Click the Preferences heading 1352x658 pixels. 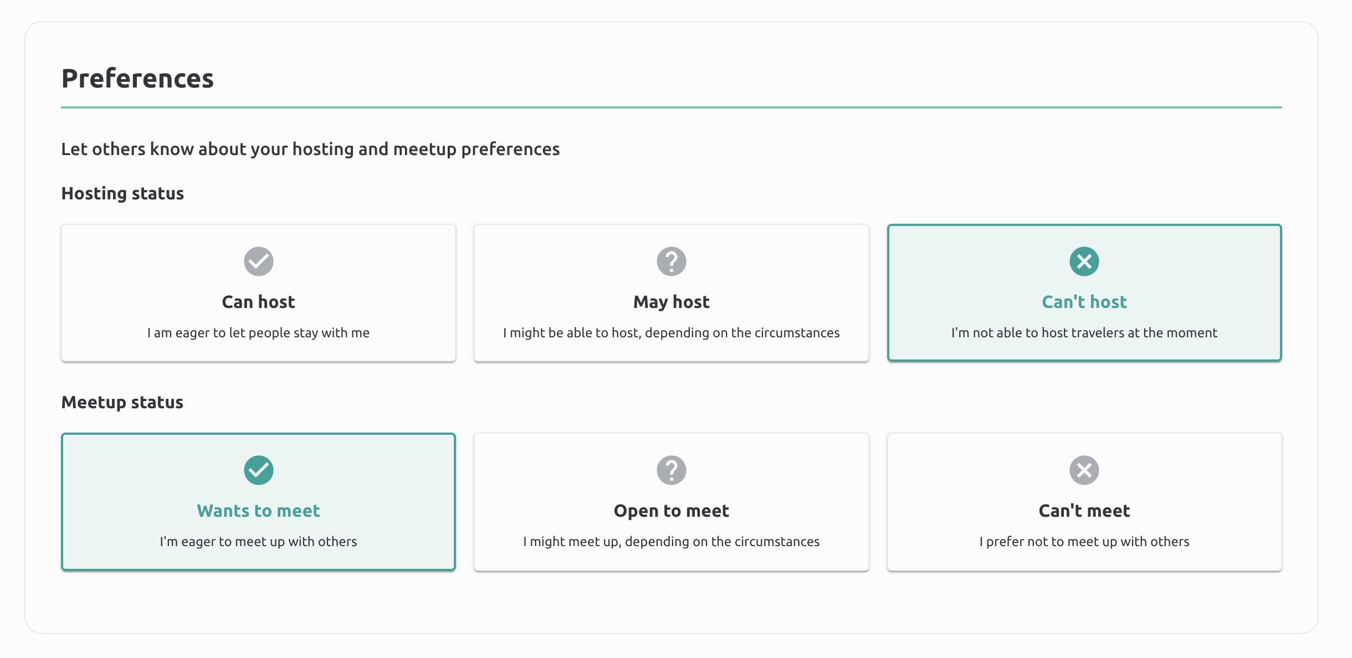pyautogui.click(x=137, y=78)
